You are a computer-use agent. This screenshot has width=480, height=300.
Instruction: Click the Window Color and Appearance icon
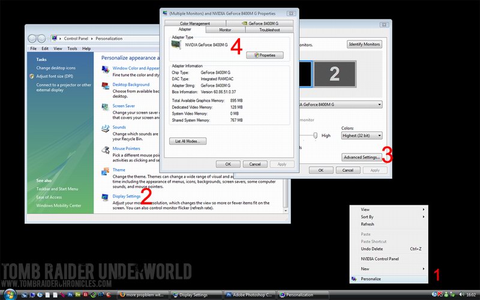pyautogui.click(x=106, y=70)
